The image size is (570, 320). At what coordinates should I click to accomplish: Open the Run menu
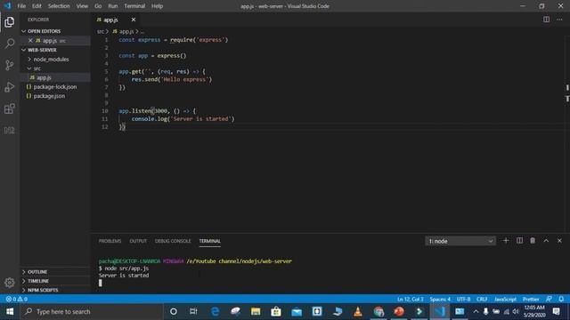pyautogui.click(x=113, y=6)
